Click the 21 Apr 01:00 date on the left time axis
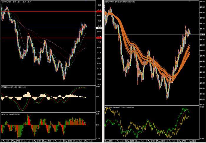This screenshot has height=143, width=206. (x=26, y=141)
